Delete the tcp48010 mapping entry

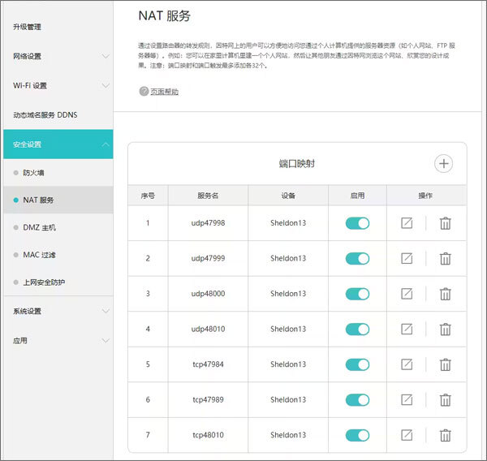445,435
